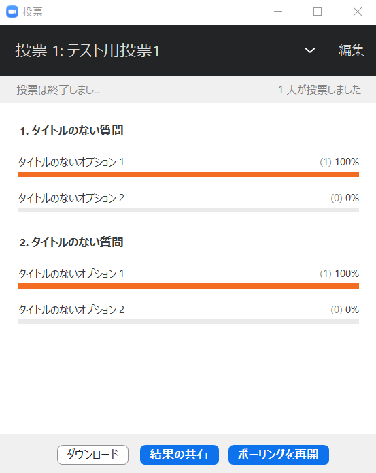Select question 1 orange 100% progress bar
Viewport: 376px width, 473px height.
click(188, 174)
